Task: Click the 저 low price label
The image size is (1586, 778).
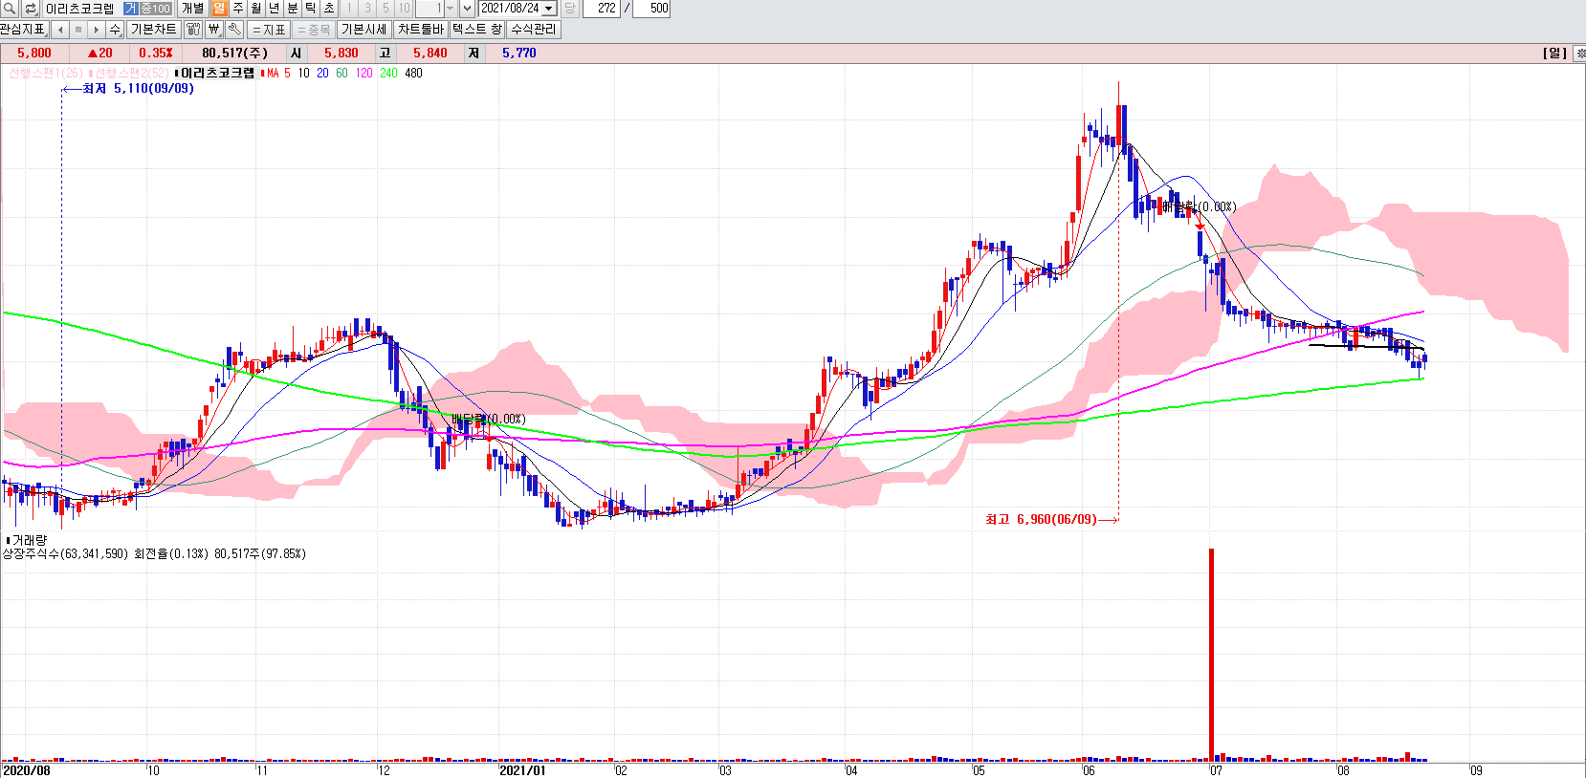Action: (474, 54)
